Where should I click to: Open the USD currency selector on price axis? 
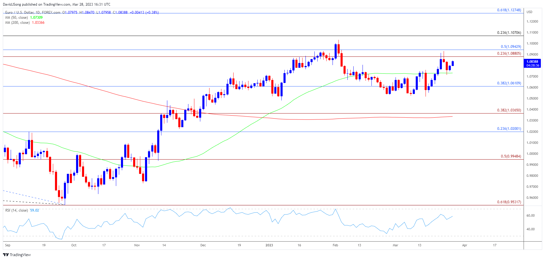[529, 12]
